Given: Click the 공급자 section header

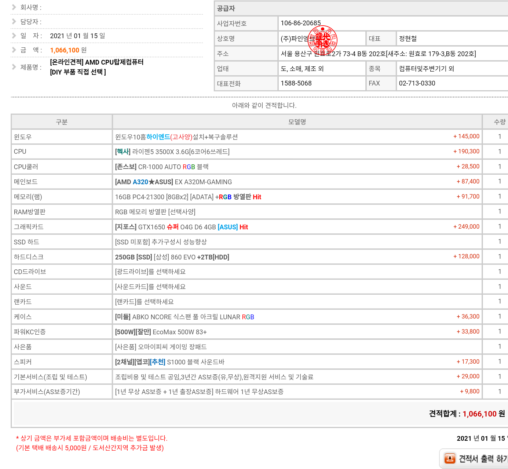Looking at the screenshot, I should point(361,8).
